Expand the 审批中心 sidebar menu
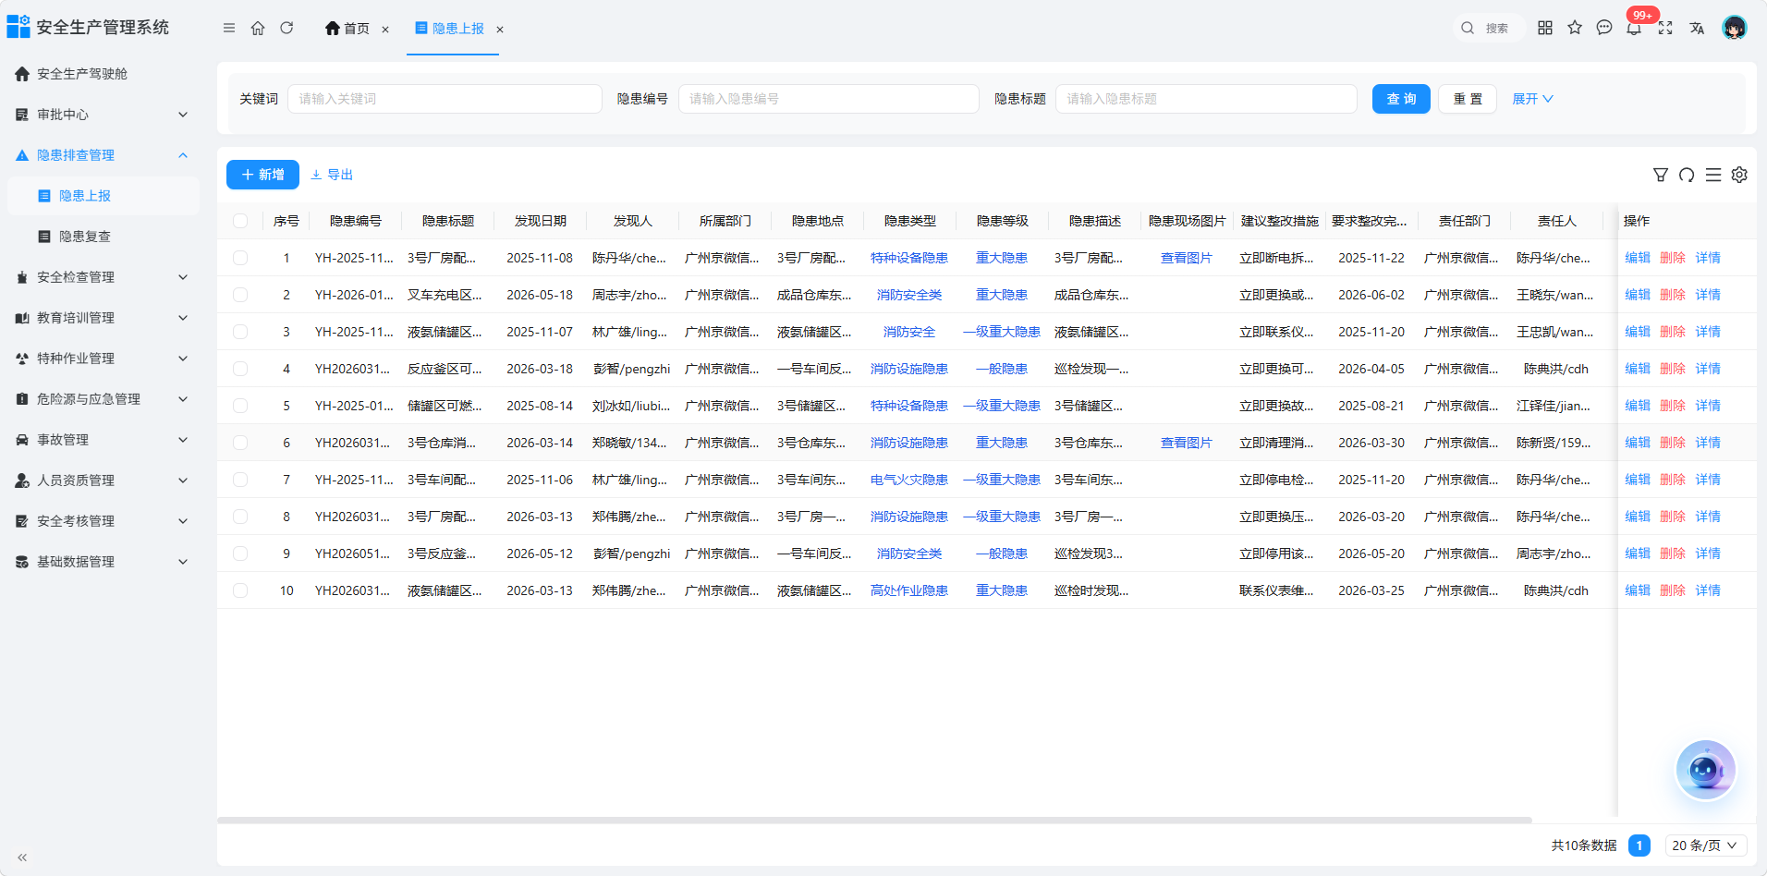Image resolution: width=1767 pixels, height=876 pixels. point(103,115)
